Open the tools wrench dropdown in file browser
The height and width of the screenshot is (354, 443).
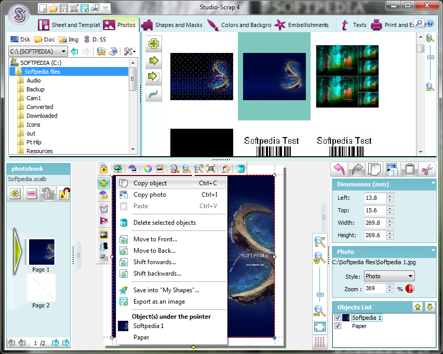[130, 51]
